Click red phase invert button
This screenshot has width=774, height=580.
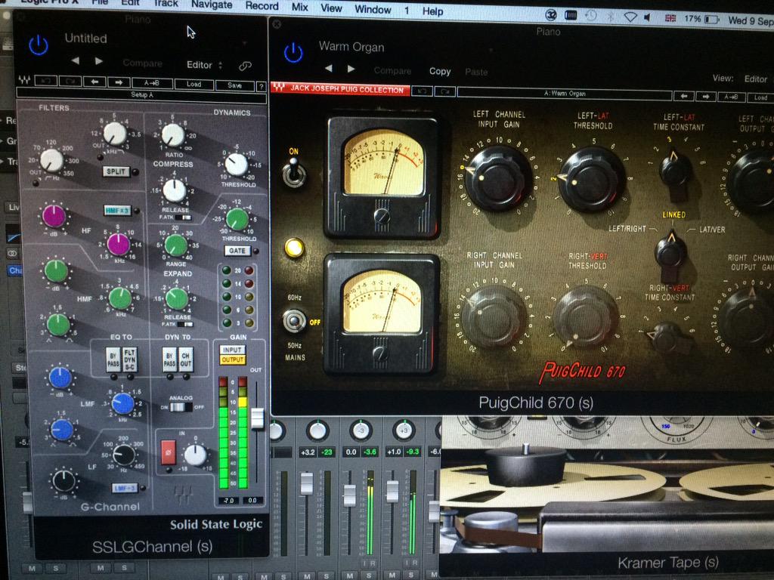(x=169, y=452)
